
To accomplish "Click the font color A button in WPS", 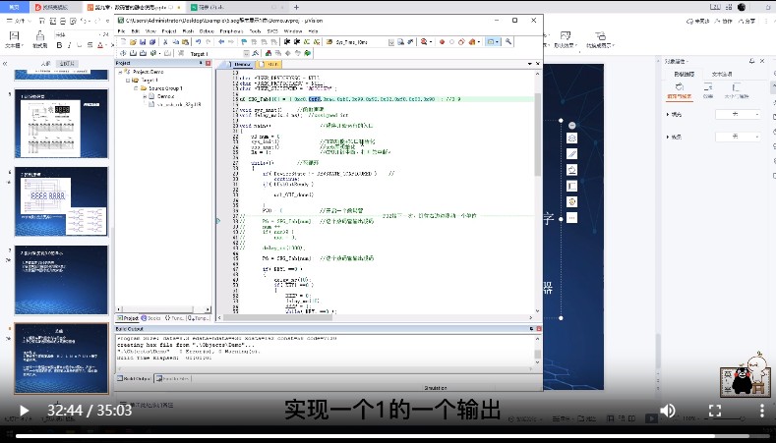I will pos(100,45).
